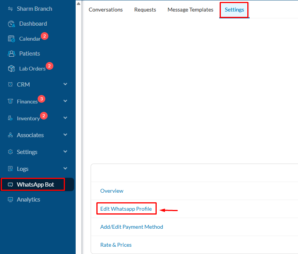
Task: Click the Logs document icon
Action: tap(10, 169)
